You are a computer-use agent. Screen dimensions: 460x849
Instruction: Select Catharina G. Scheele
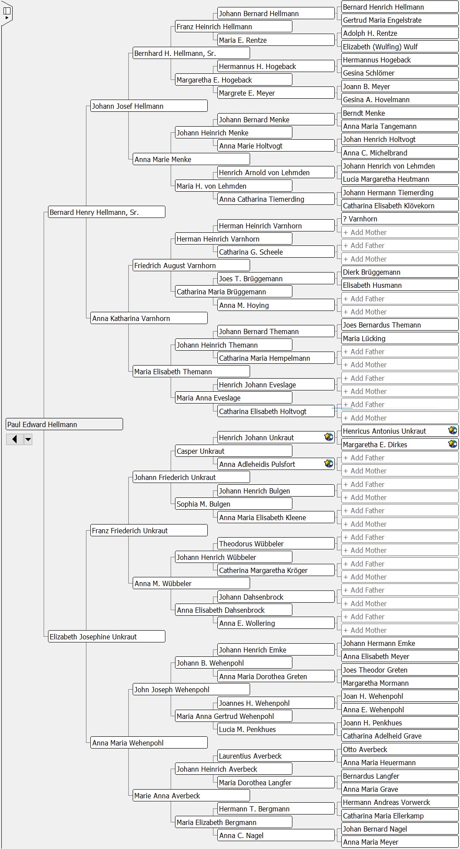[x=276, y=252]
